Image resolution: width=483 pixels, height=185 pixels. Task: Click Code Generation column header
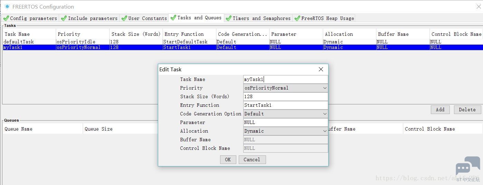243,34
